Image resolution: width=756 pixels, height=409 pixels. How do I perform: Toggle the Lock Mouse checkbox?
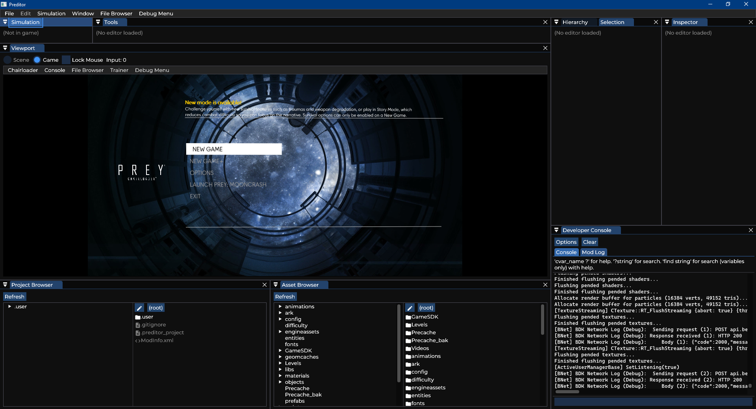66,60
